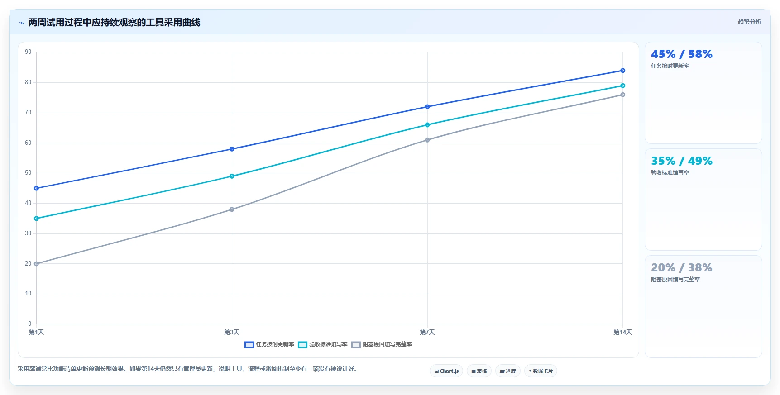Click the blue legend swatch for 任务按时更新率
Viewport: 780px width, 395px height.
pyautogui.click(x=249, y=345)
